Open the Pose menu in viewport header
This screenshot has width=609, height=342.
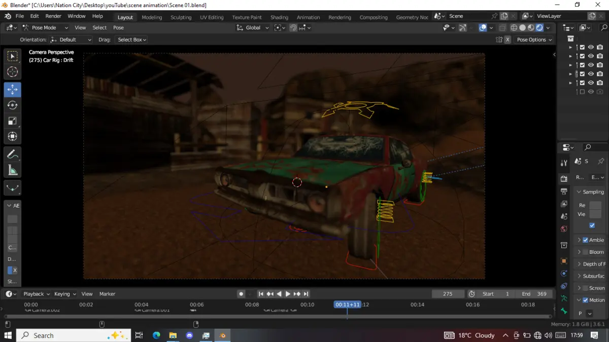point(118,28)
